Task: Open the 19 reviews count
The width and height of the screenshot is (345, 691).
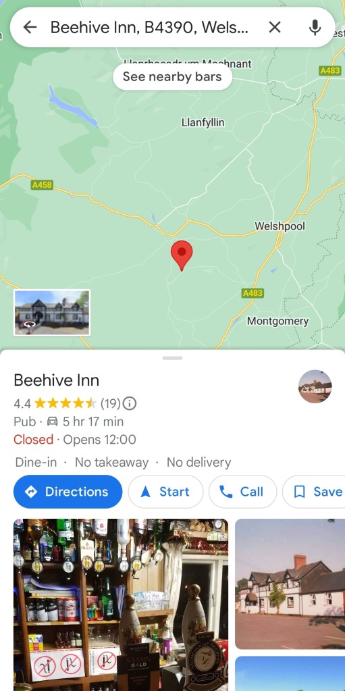Action: tap(110, 403)
